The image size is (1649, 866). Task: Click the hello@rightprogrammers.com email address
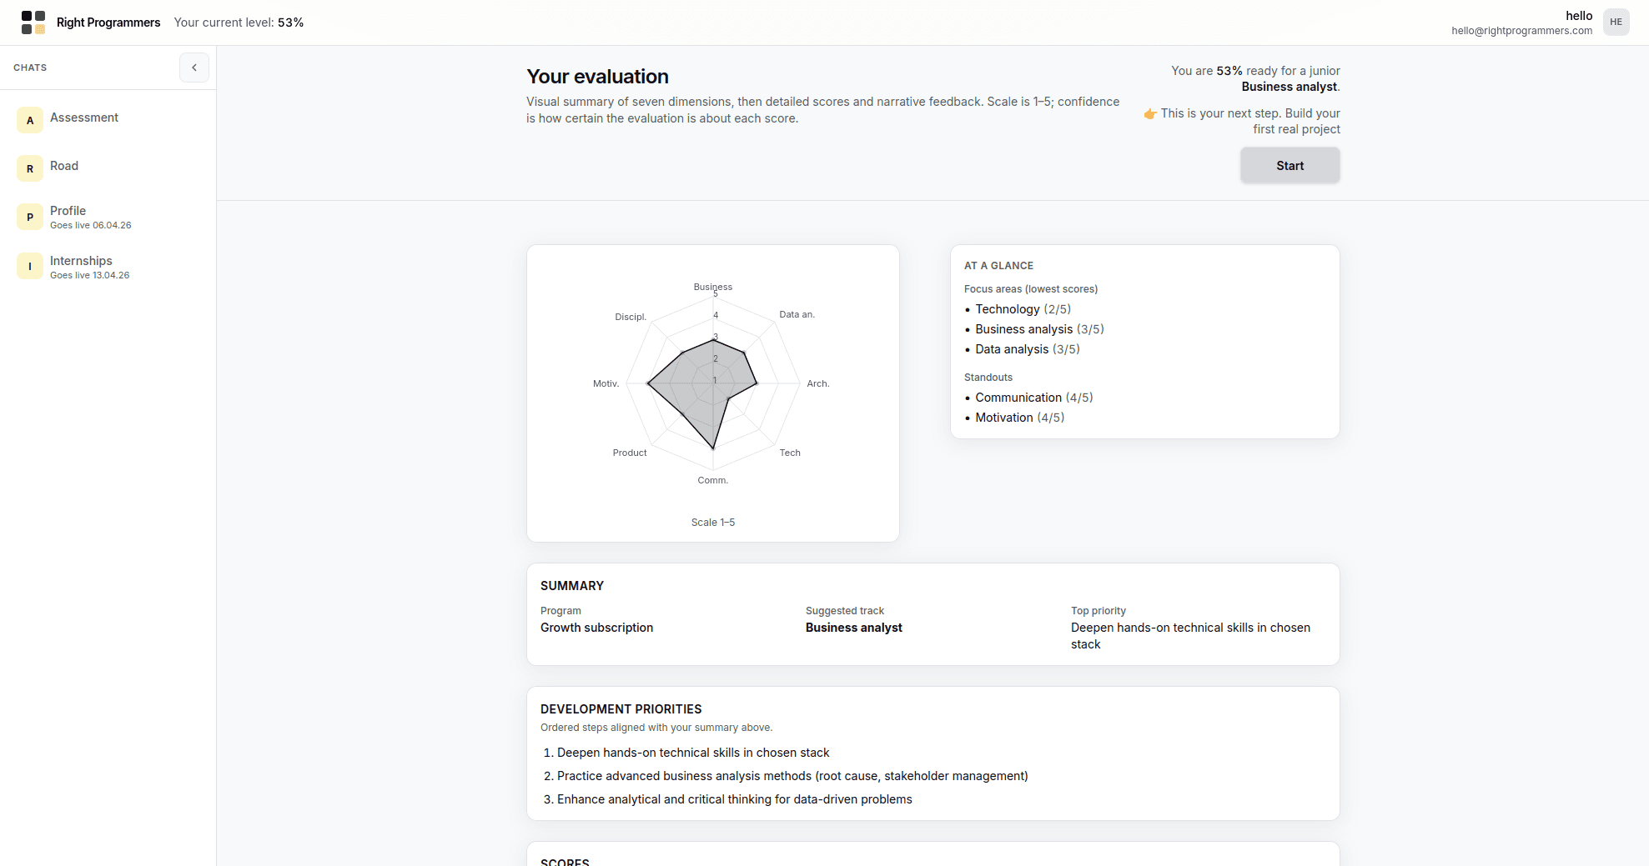(x=1521, y=31)
